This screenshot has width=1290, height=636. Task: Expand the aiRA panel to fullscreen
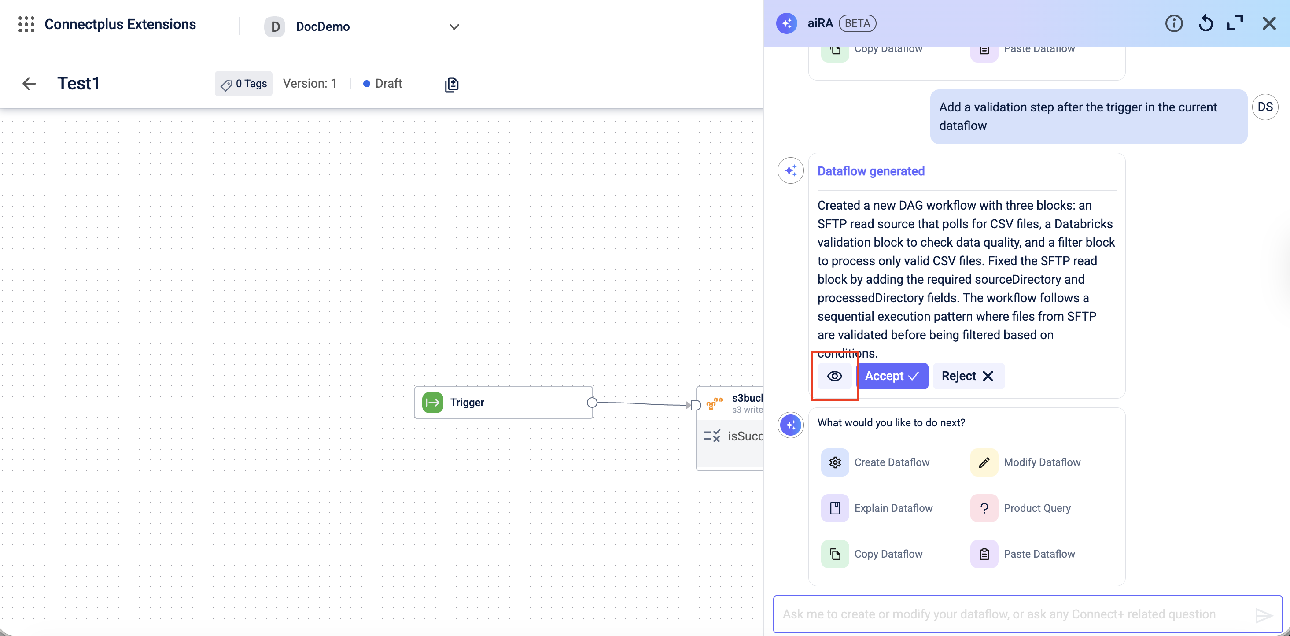point(1235,23)
